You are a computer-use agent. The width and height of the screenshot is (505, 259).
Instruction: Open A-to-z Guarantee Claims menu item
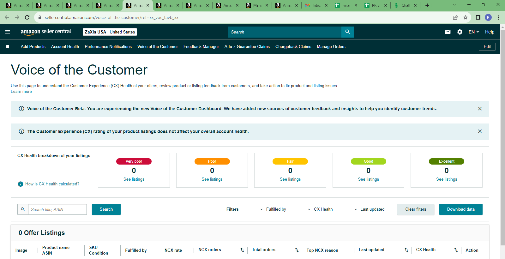pos(247,47)
